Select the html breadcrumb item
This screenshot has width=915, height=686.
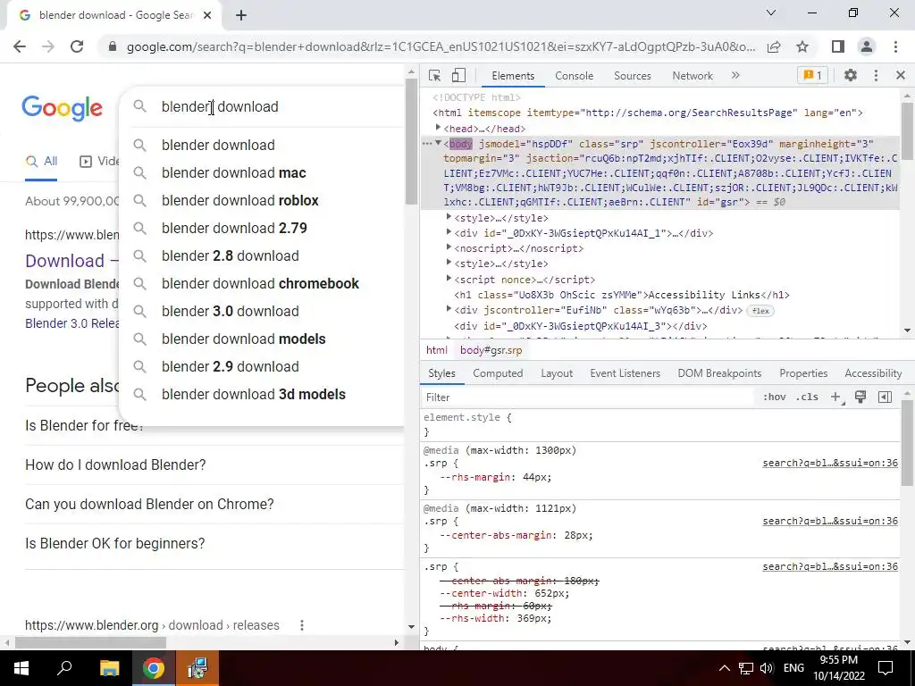[436, 350]
